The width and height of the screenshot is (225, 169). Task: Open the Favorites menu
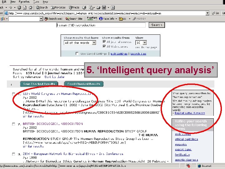(x=24, y=2)
